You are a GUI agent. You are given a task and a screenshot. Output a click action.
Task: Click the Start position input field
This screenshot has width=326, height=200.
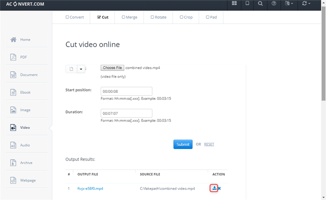[126, 91]
